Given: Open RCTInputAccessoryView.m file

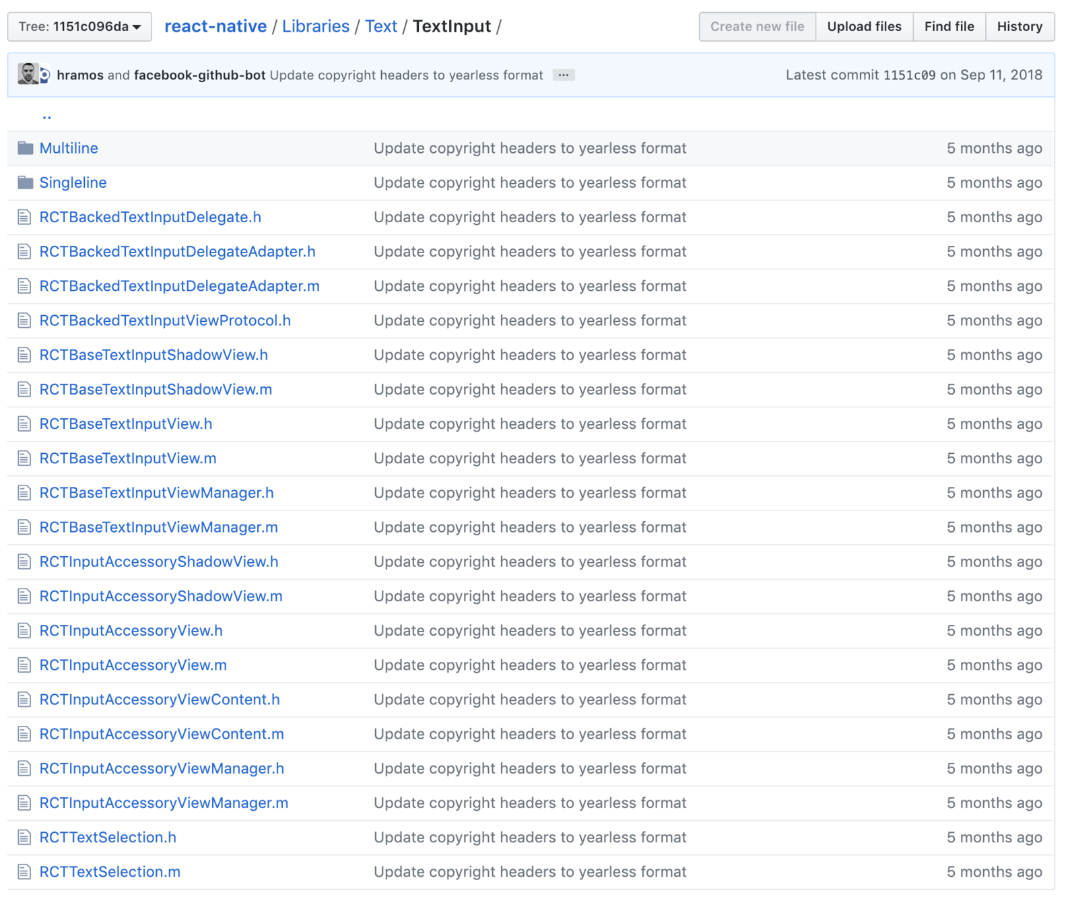Looking at the screenshot, I should pyautogui.click(x=133, y=665).
